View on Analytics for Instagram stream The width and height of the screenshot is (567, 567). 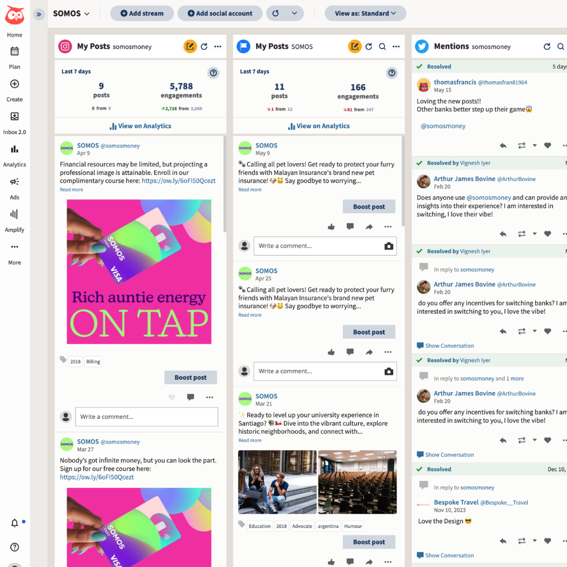140,126
